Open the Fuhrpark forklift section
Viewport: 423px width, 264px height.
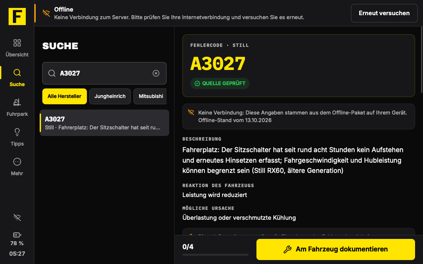pos(17,108)
